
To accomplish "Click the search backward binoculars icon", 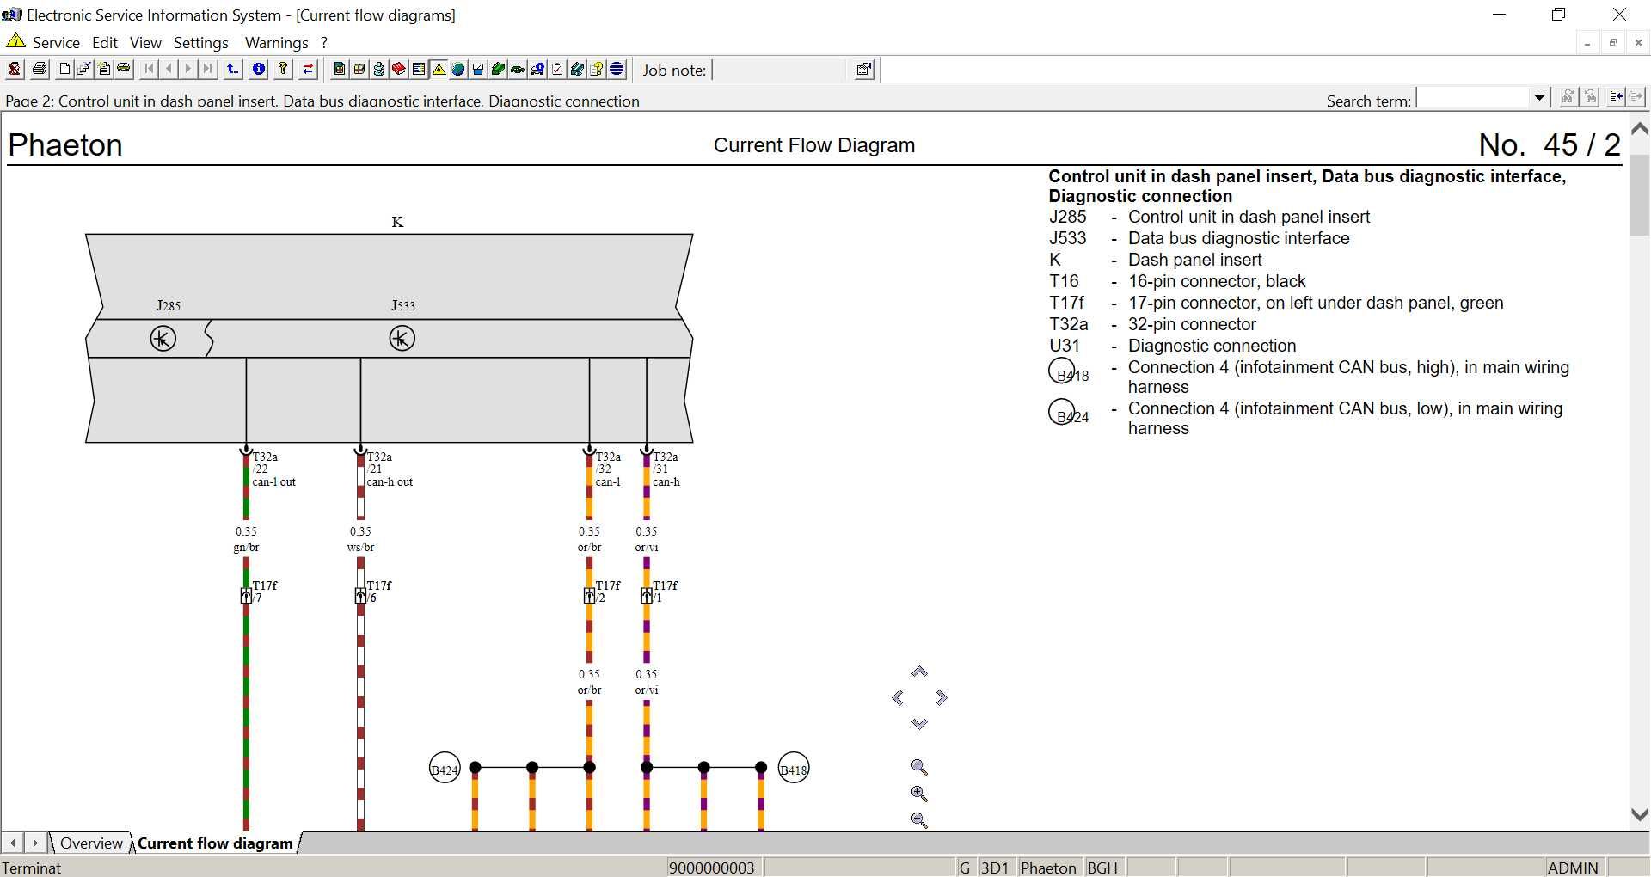I will pyautogui.click(x=1591, y=97).
